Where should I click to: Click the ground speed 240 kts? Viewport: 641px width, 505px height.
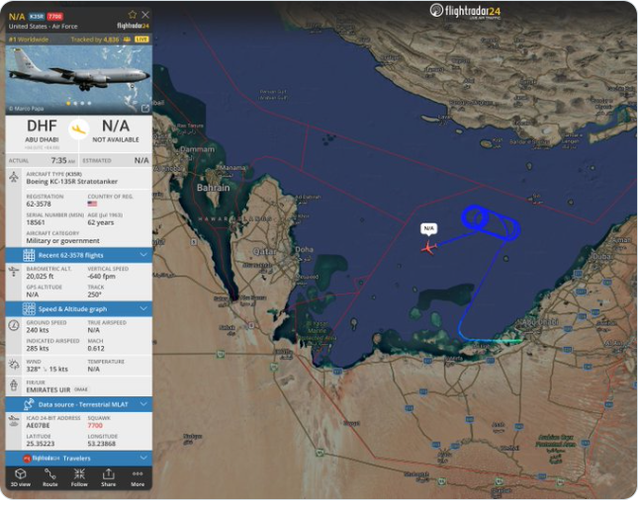38,330
